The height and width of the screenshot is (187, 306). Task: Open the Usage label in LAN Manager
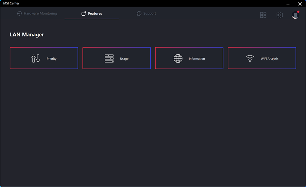pos(124,58)
